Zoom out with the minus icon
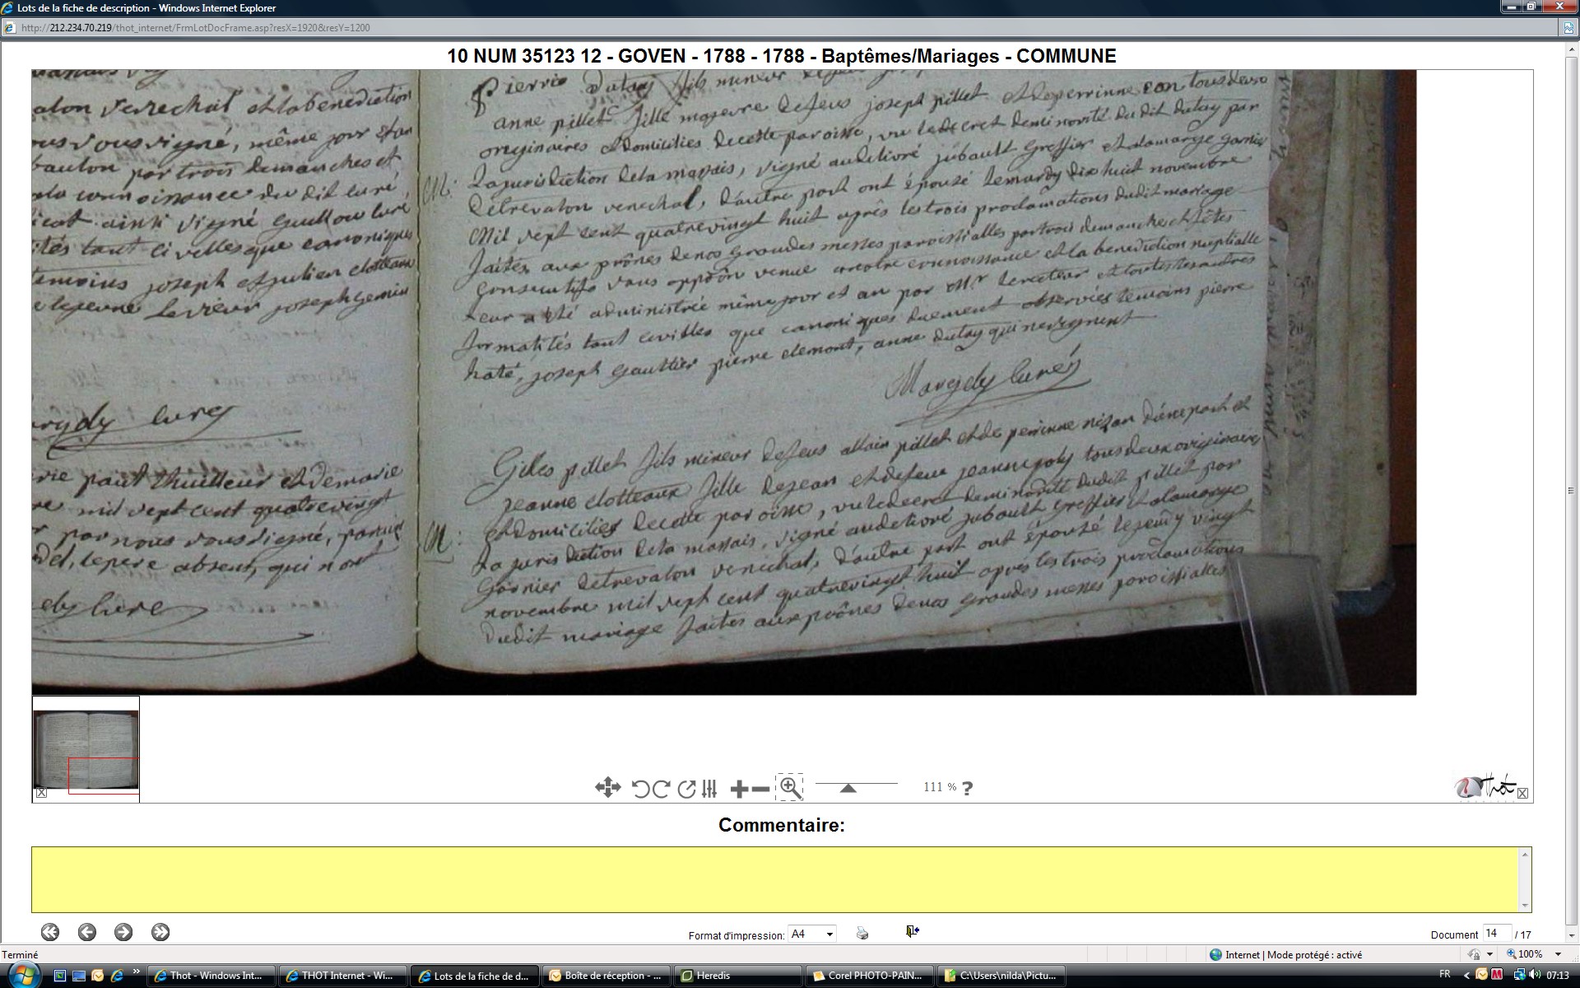Screen dimensions: 1580x988 click(x=761, y=789)
